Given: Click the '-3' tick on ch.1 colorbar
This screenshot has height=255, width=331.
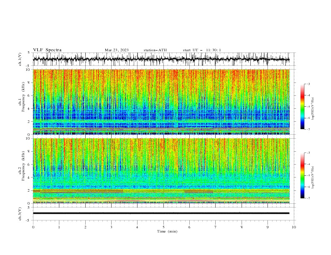Looking at the screenshot, I should point(308,84).
